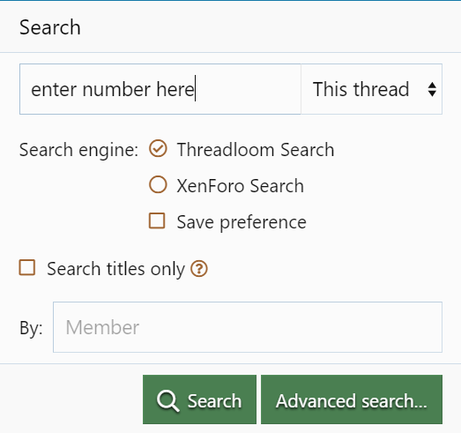The height and width of the screenshot is (433, 461).
Task: Open Advanced search options
Action: pos(352,399)
